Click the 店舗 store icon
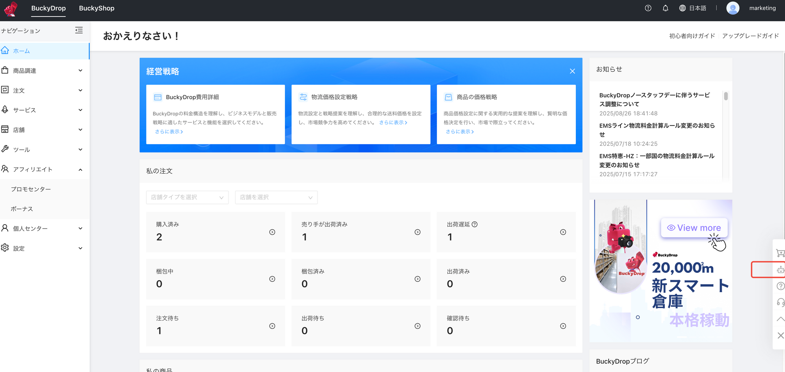The height and width of the screenshot is (372, 785). point(5,129)
